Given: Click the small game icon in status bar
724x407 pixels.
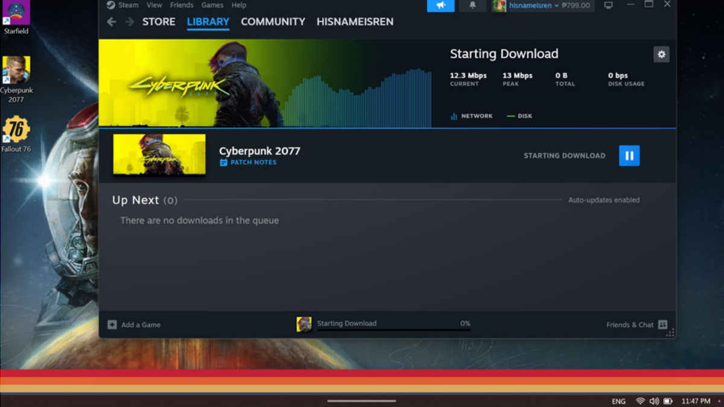Looking at the screenshot, I should (304, 324).
